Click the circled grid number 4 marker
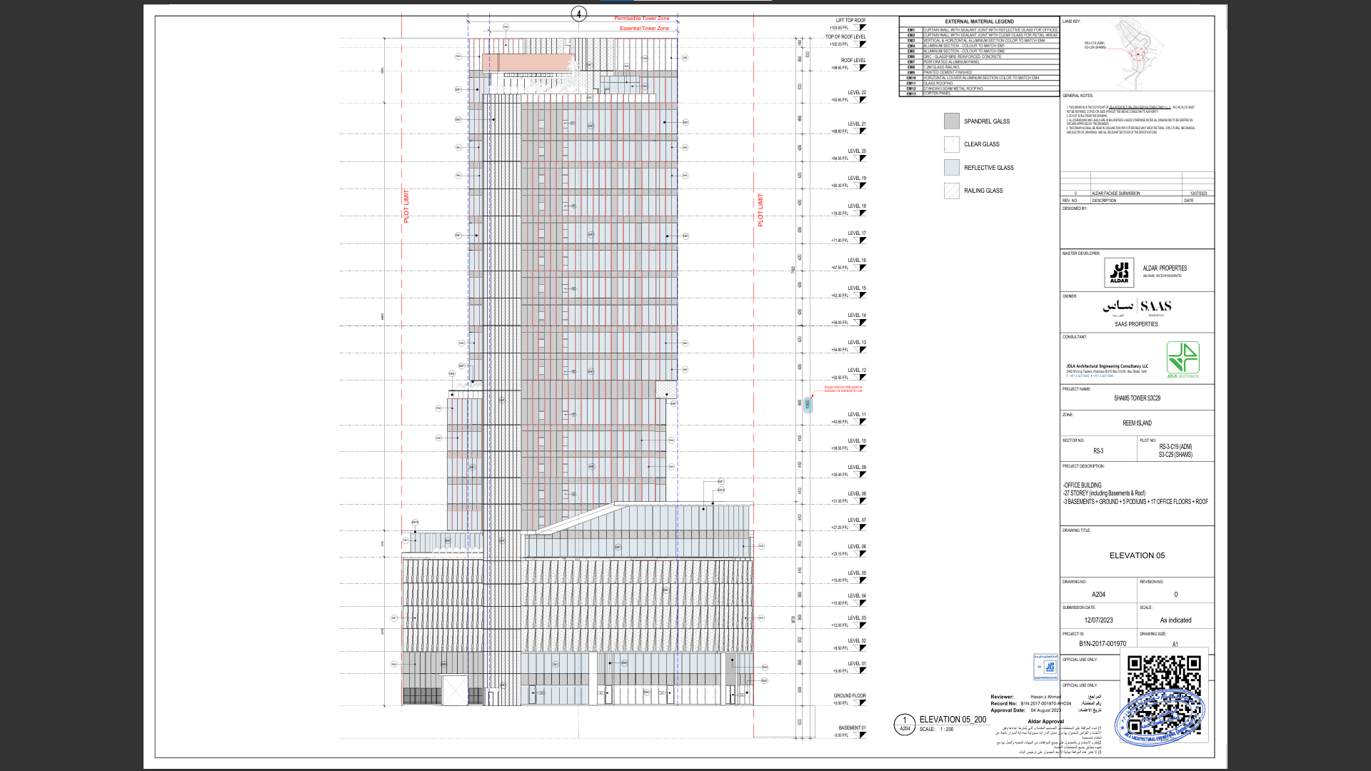 [578, 14]
